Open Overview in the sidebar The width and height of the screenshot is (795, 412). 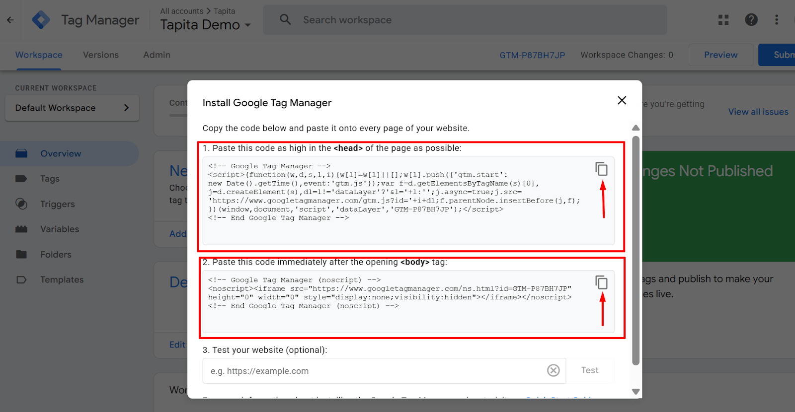[x=70, y=153]
